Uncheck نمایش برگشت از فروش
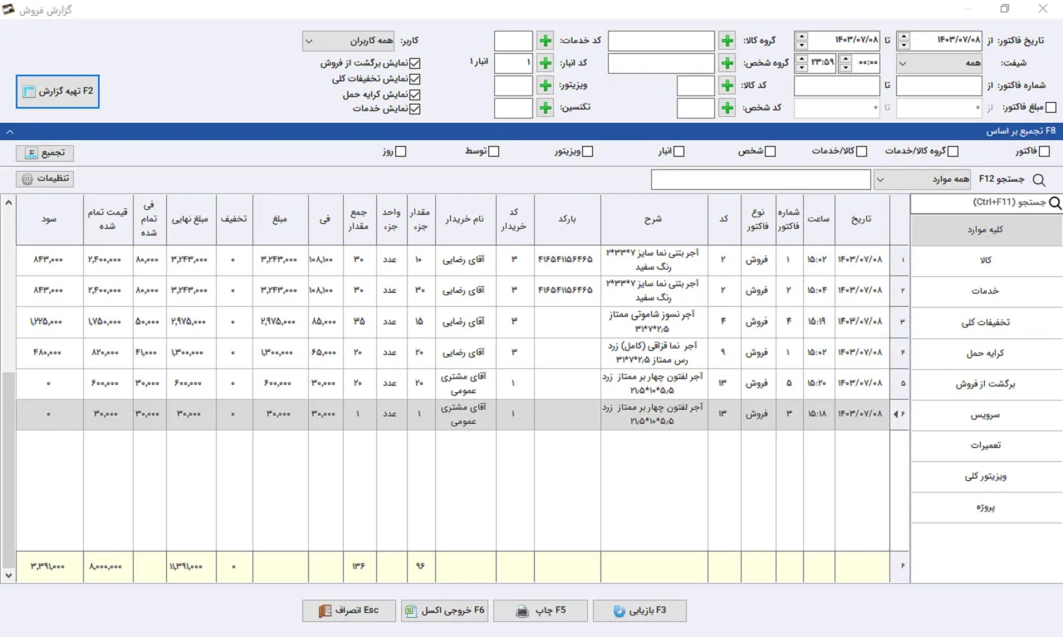This screenshot has width=1063, height=637. pyautogui.click(x=415, y=63)
